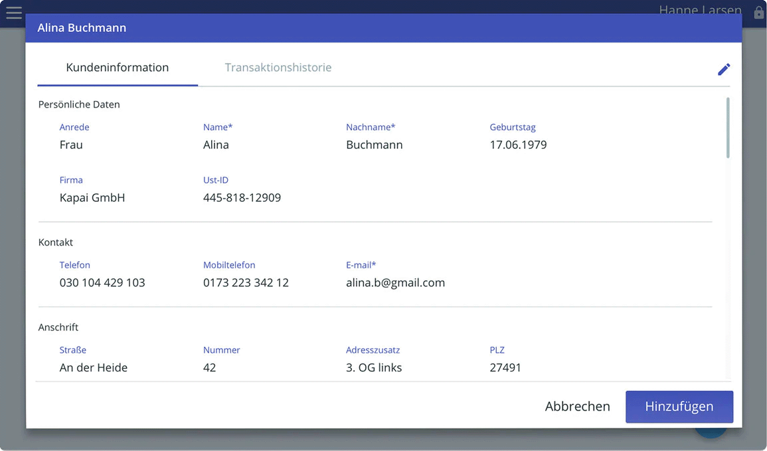Click the Abbrechen button
767x451 pixels.
[577, 406]
